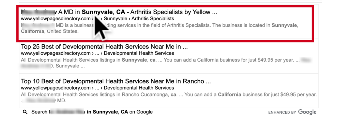Screen dimensions: 349x127
Task: Click the Google logo beside Enhanced By
Action: [307, 112]
